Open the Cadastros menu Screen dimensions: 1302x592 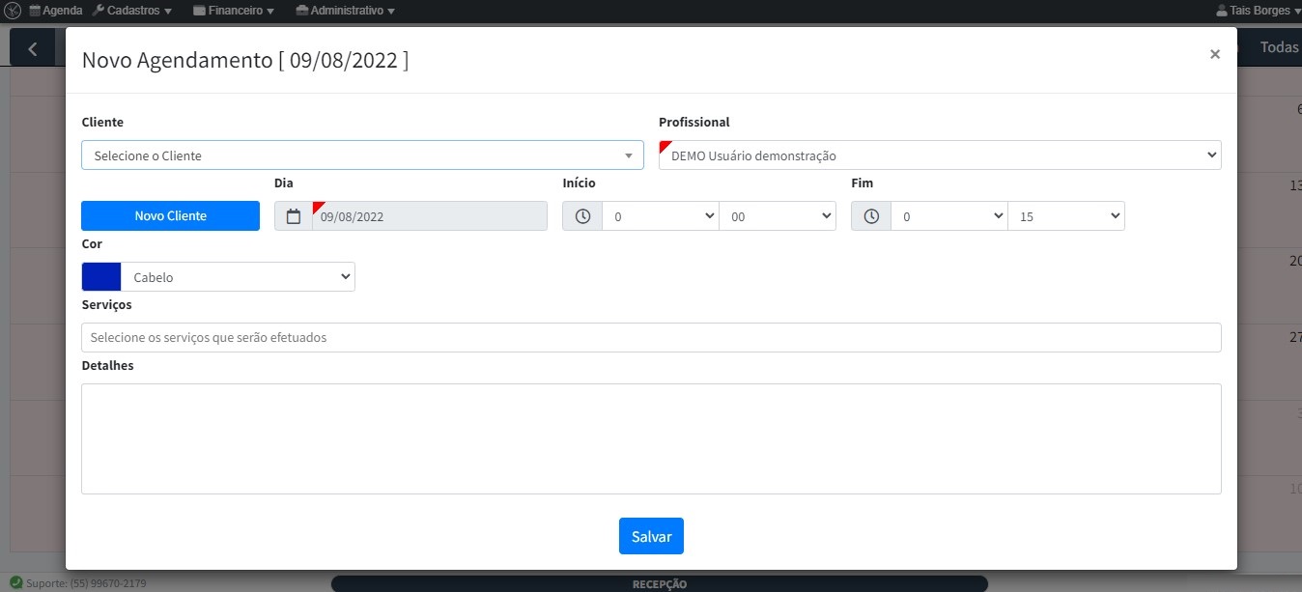tap(133, 11)
